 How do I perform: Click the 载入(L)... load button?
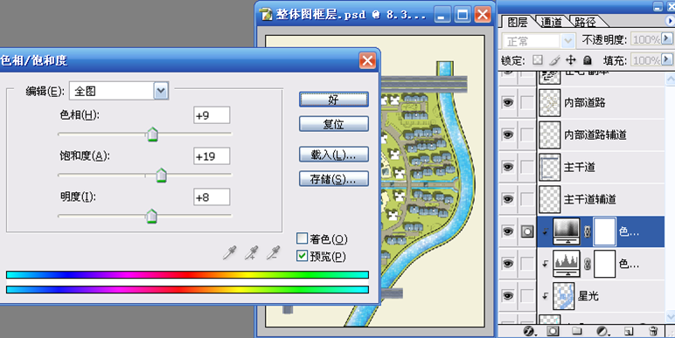[x=334, y=155]
